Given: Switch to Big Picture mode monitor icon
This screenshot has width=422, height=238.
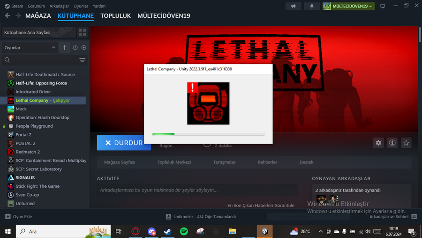Looking at the screenshot, I should [383, 6].
